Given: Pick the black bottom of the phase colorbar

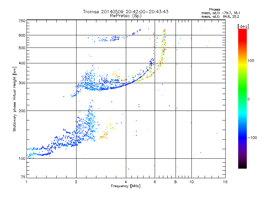Looking at the screenshot, I should pos(242,166).
